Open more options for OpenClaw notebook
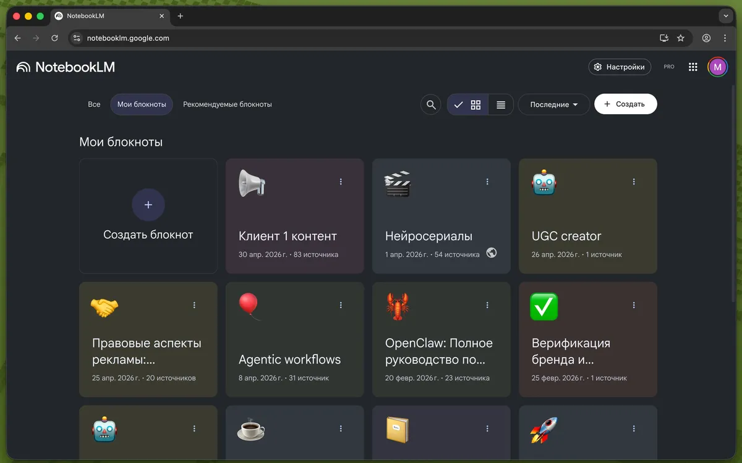Image resolution: width=742 pixels, height=463 pixels. coord(487,305)
